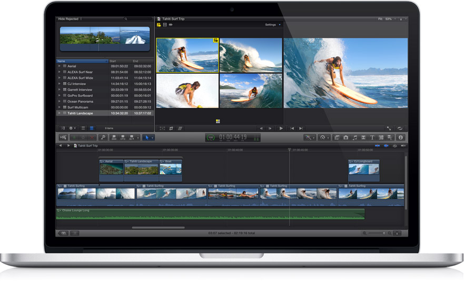Show the Inspector info button
The height and width of the screenshot is (284, 464).
point(401,138)
